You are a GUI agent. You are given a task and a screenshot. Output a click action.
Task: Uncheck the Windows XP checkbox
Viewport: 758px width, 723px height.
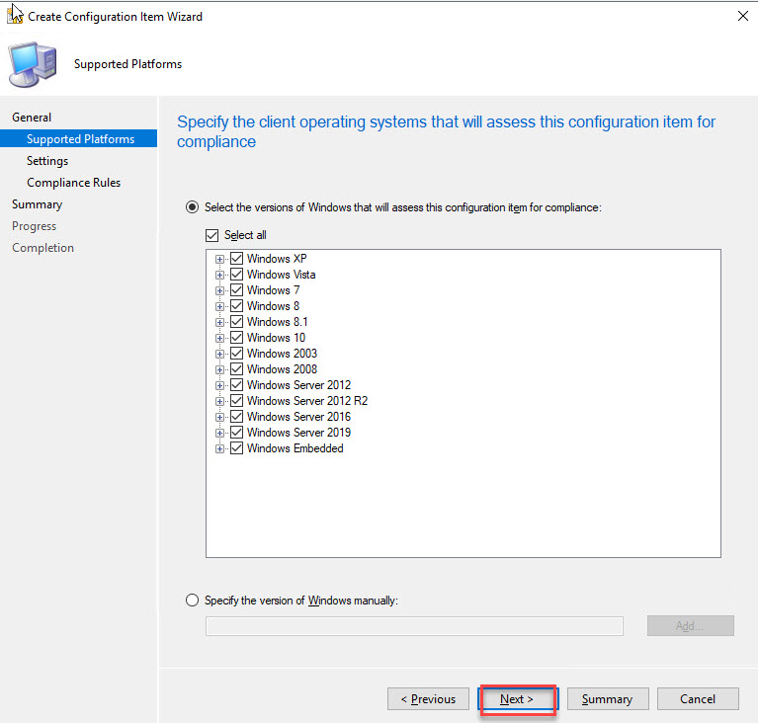[x=236, y=259]
